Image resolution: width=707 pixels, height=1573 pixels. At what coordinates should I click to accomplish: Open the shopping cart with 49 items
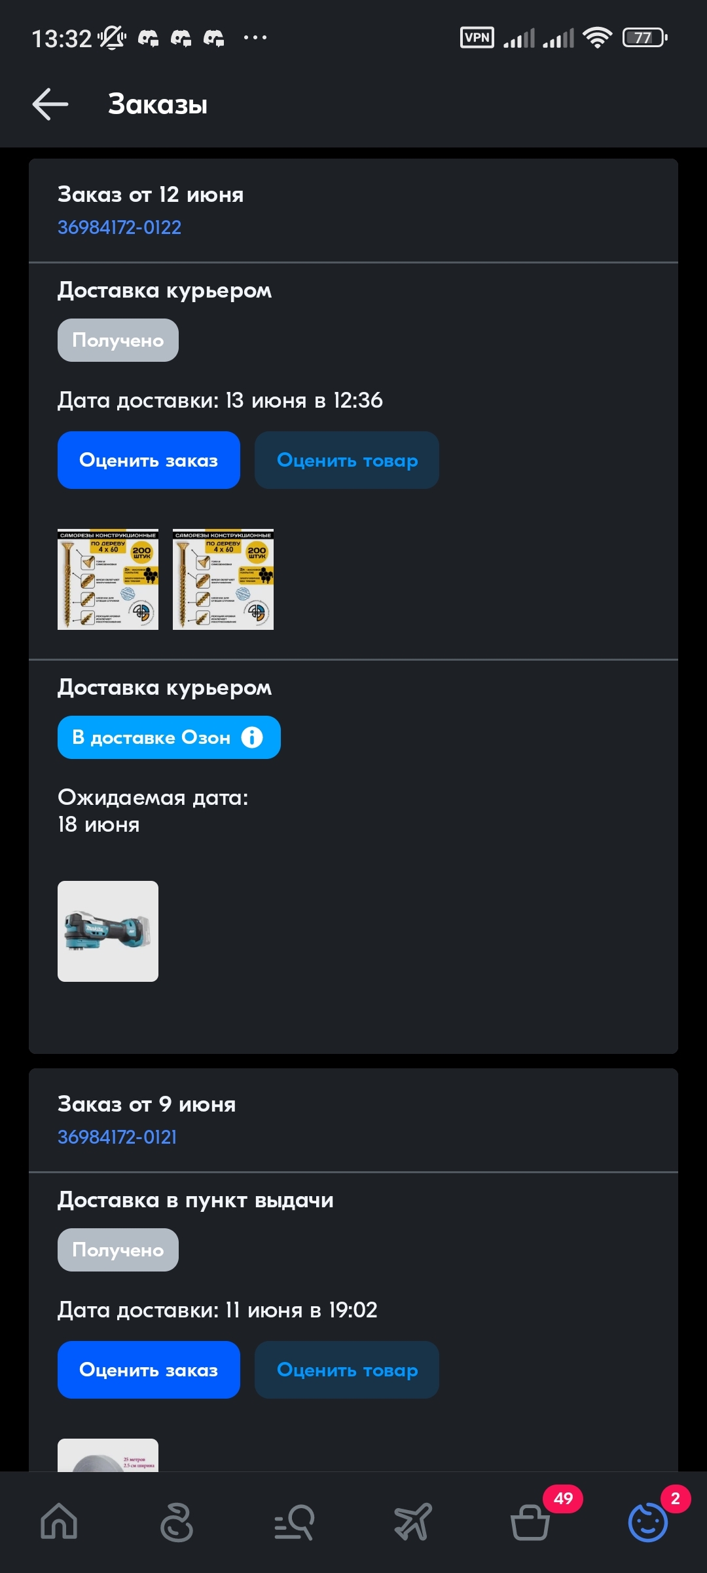(x=530, y=1521)
